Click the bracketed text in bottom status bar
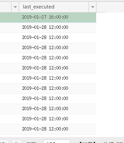Image resolution: width=124 pixels, height=143 pixels. [x=87, y=142]
